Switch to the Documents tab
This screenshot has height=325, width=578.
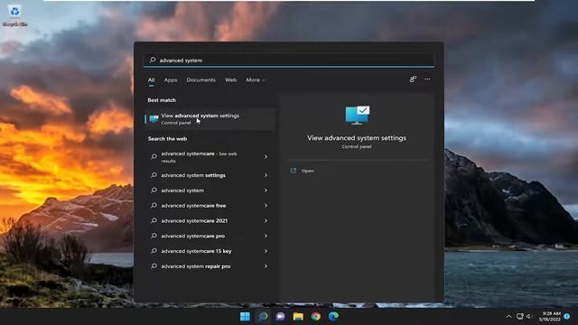point(200,80)
